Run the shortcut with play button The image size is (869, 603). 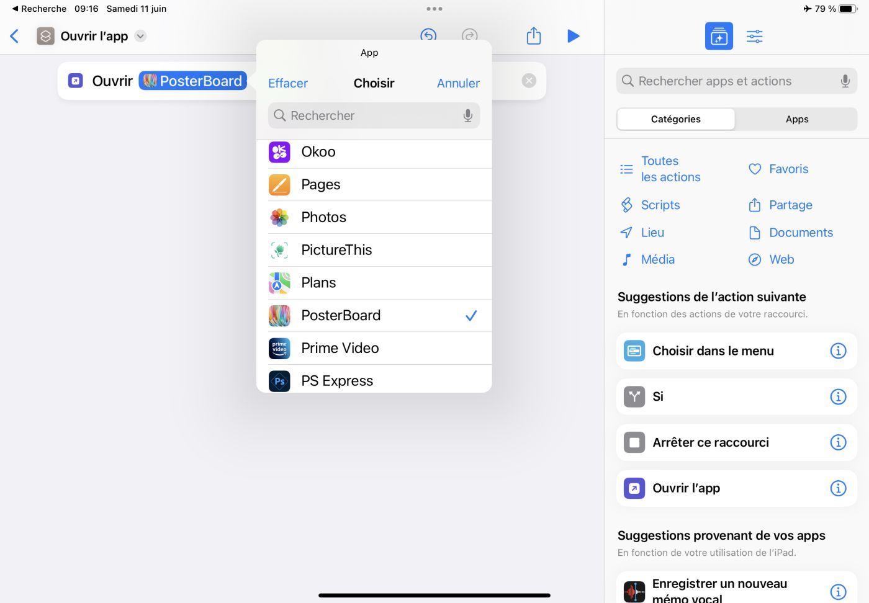point(574,36)
